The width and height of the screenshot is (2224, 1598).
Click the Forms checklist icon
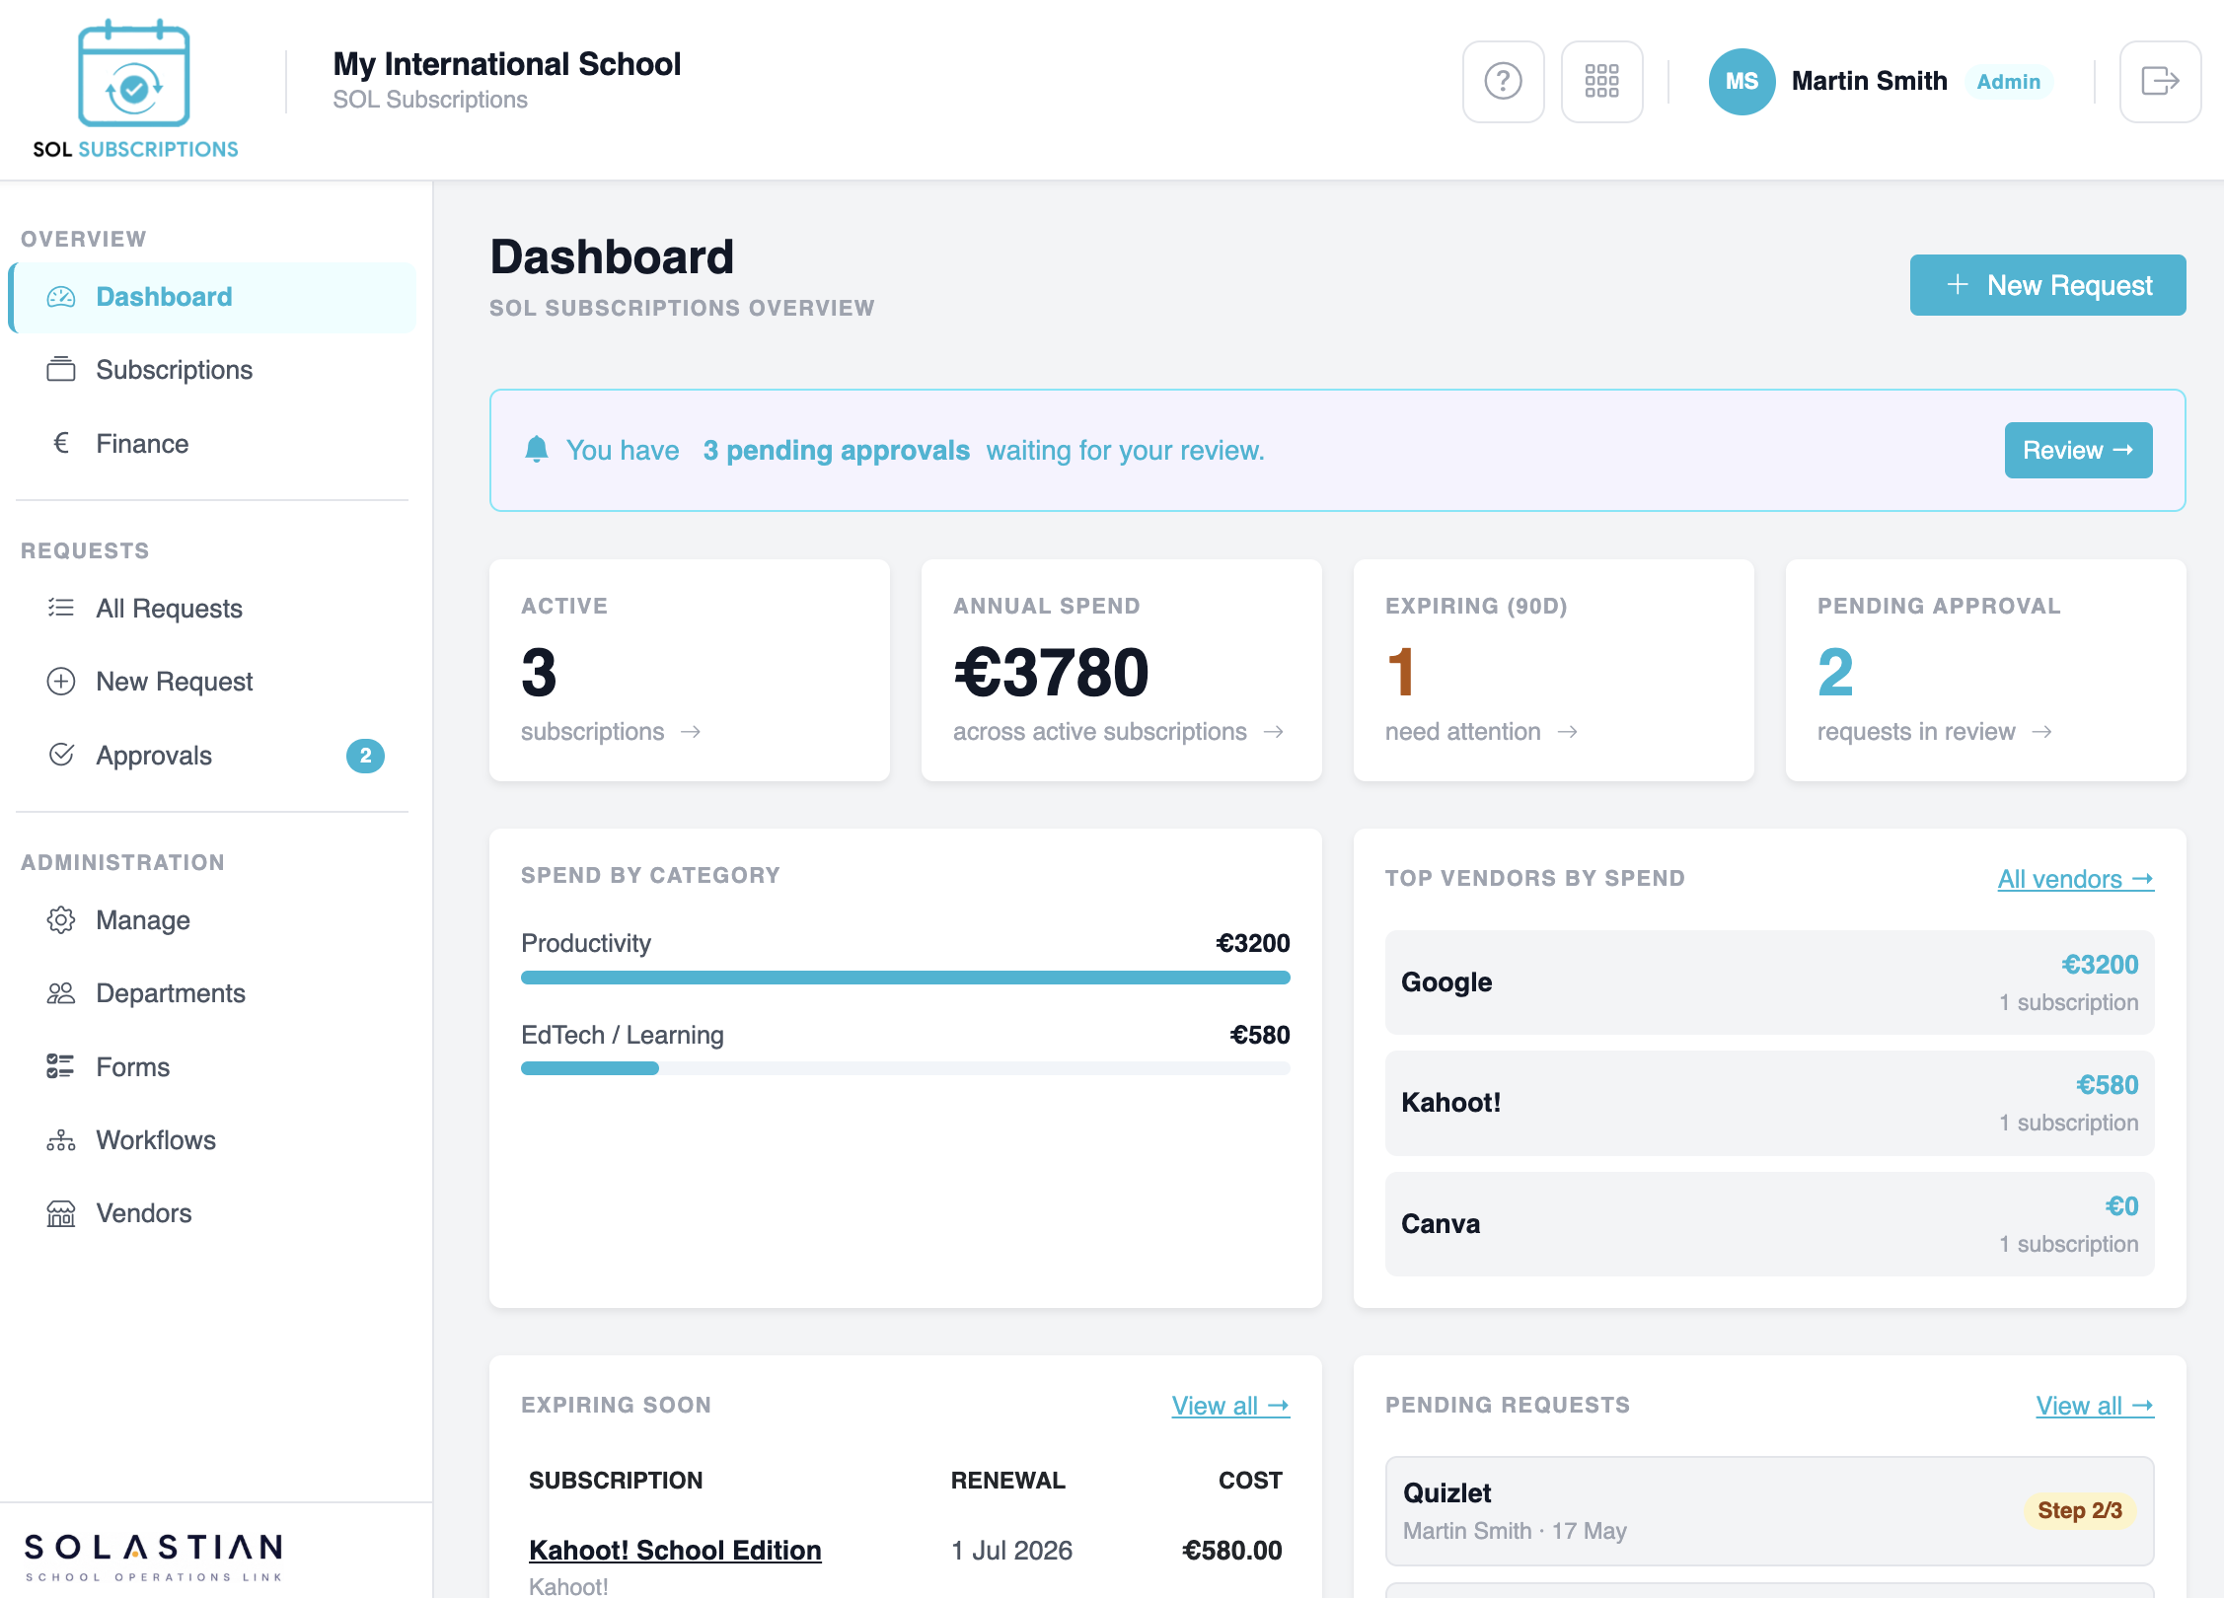(x=61, y=1066)
